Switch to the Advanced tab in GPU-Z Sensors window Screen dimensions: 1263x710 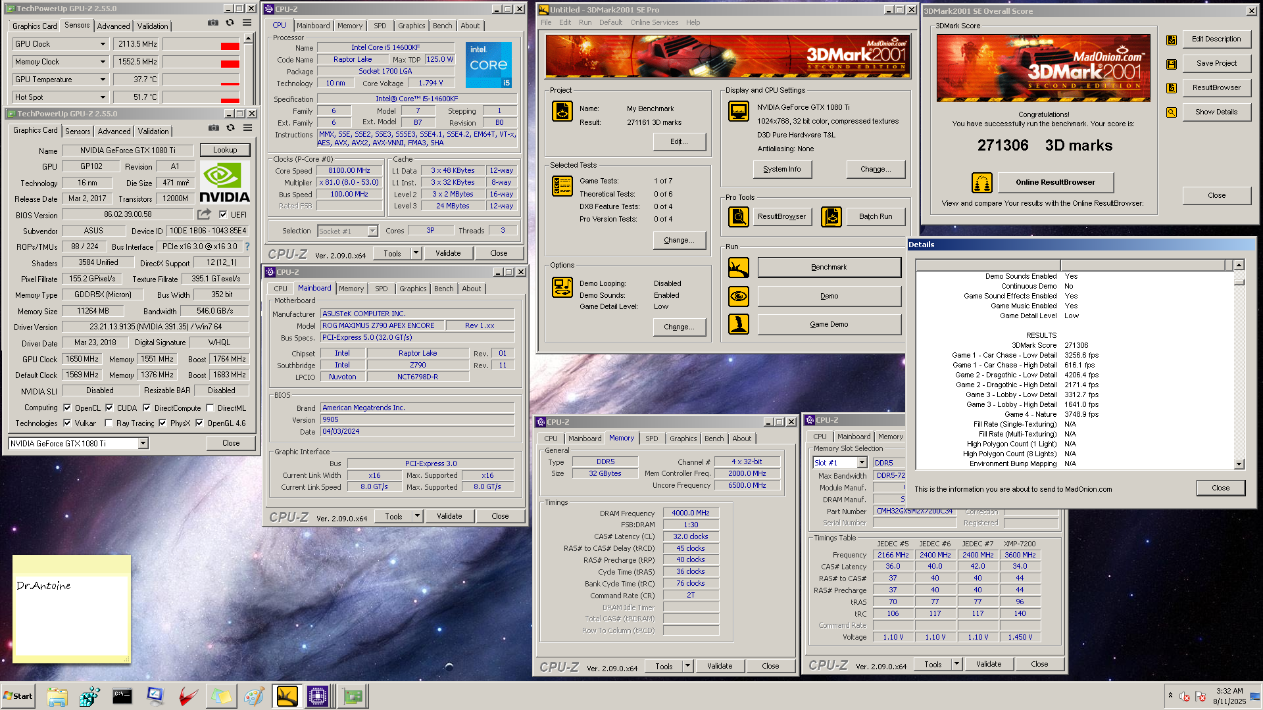coord(113,26)
